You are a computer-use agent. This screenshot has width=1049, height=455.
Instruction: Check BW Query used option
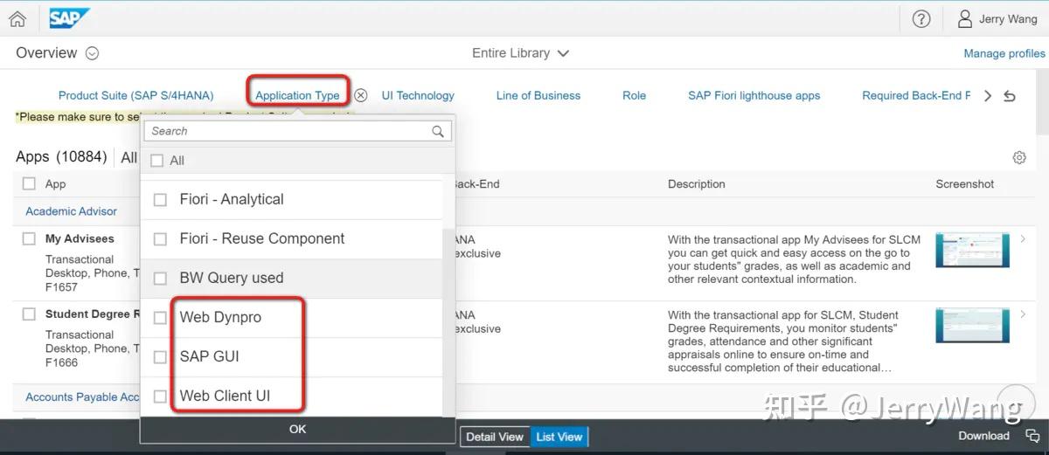click(x=160, y=279)
